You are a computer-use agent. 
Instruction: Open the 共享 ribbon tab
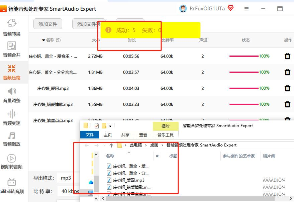pyautogui.click(x=125, y=135)
